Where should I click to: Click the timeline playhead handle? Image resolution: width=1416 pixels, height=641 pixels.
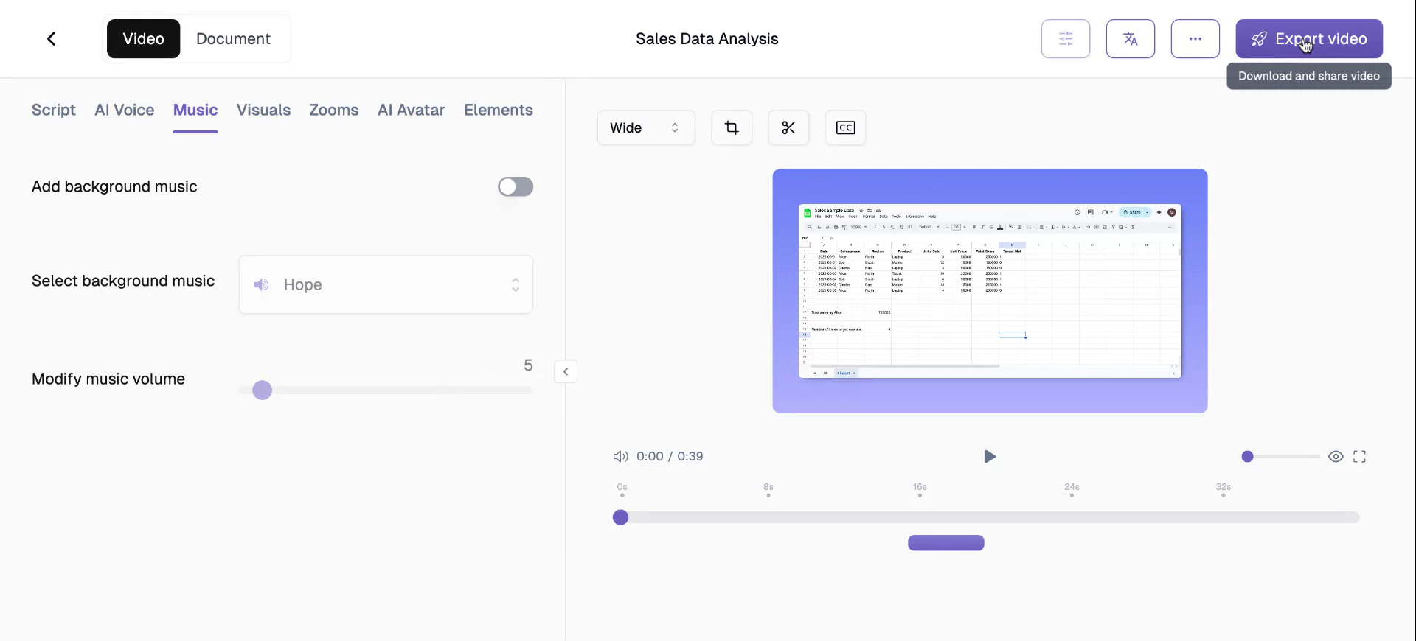point(621,518)
